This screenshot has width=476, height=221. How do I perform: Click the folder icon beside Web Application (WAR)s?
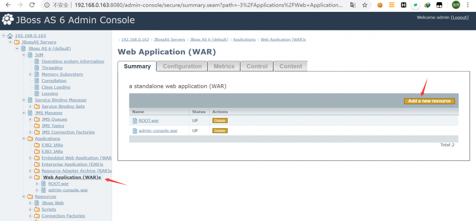(x=37, y=177)
